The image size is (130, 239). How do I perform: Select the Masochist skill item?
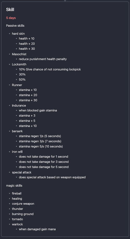(19, 54)
